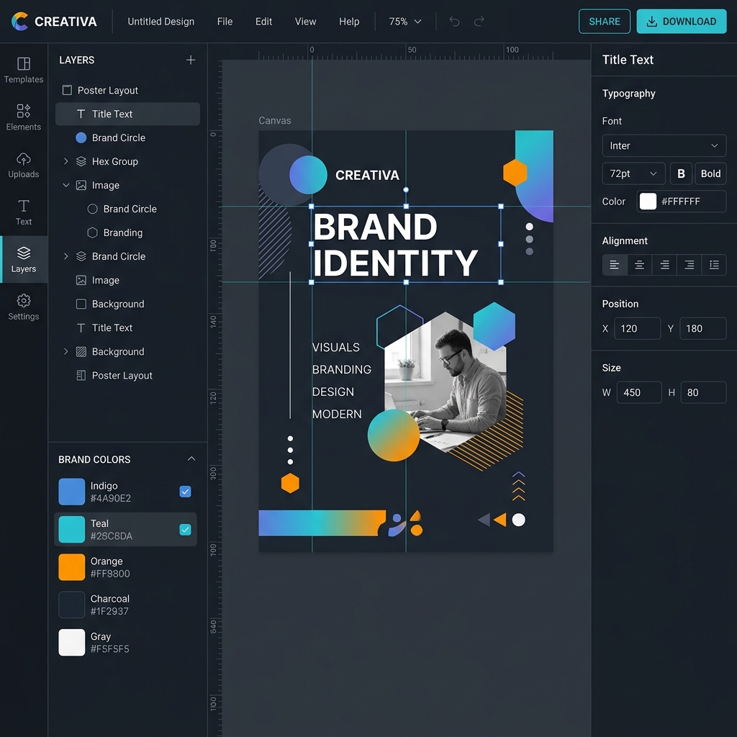Select the plain square Background layer
Screen dimensions: 737x737
click(127, 304)
